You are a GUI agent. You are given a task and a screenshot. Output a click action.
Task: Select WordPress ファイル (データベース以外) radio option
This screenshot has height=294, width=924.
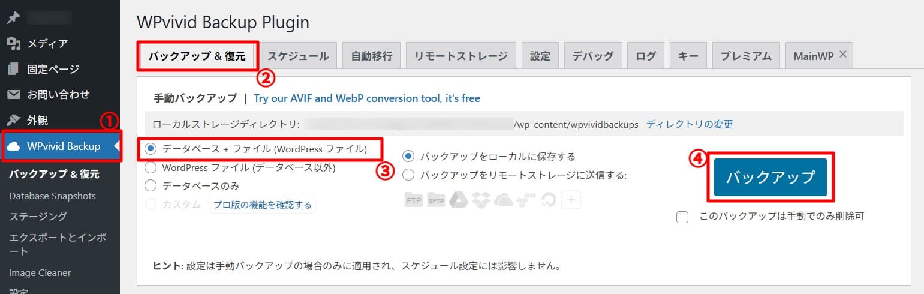151,167
